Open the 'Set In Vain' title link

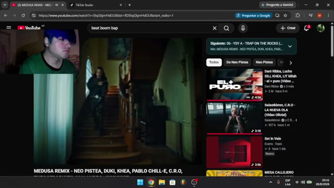[x=273, y=139]
